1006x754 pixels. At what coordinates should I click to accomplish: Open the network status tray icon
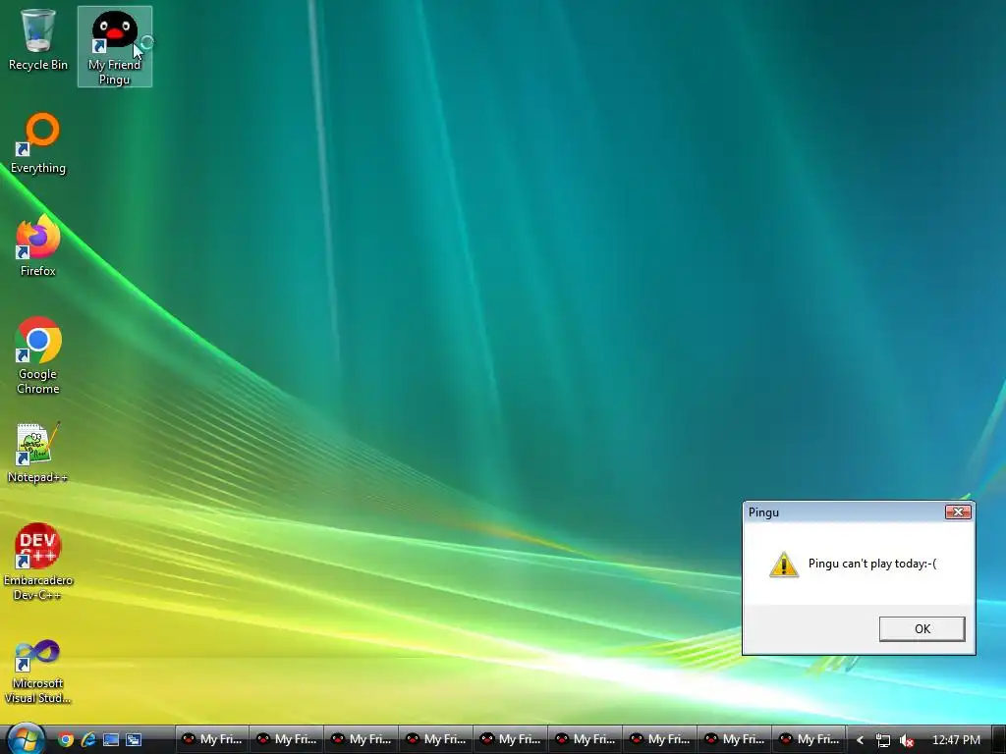pyautogui.click(x=883, y=740)
